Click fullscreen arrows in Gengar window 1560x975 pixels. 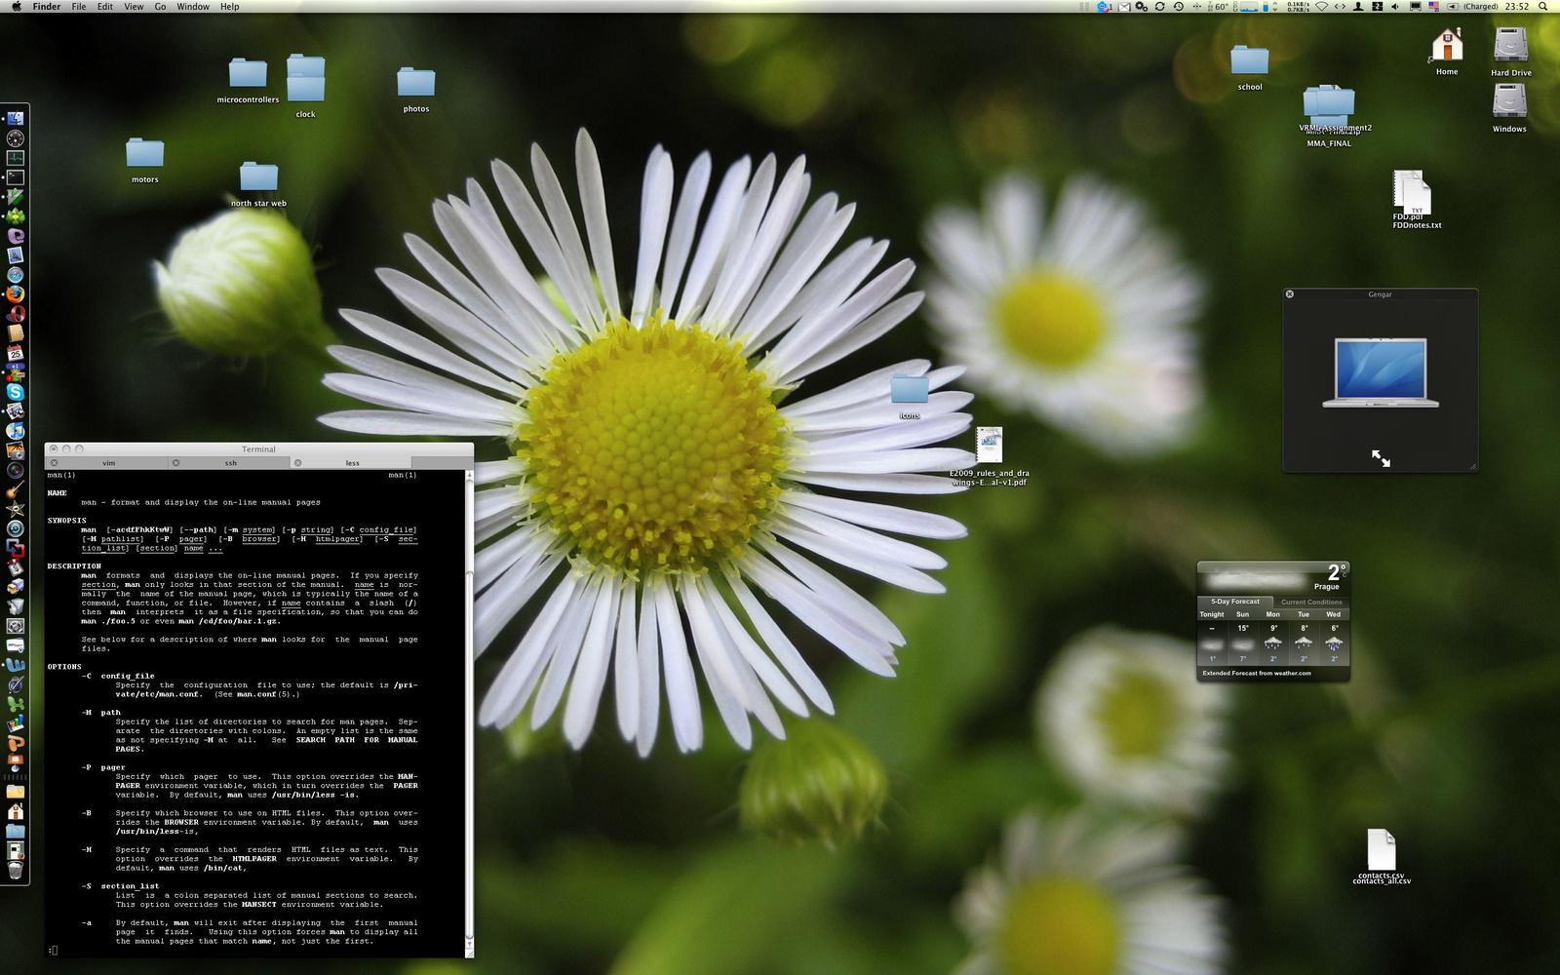tap(1381, 457)
